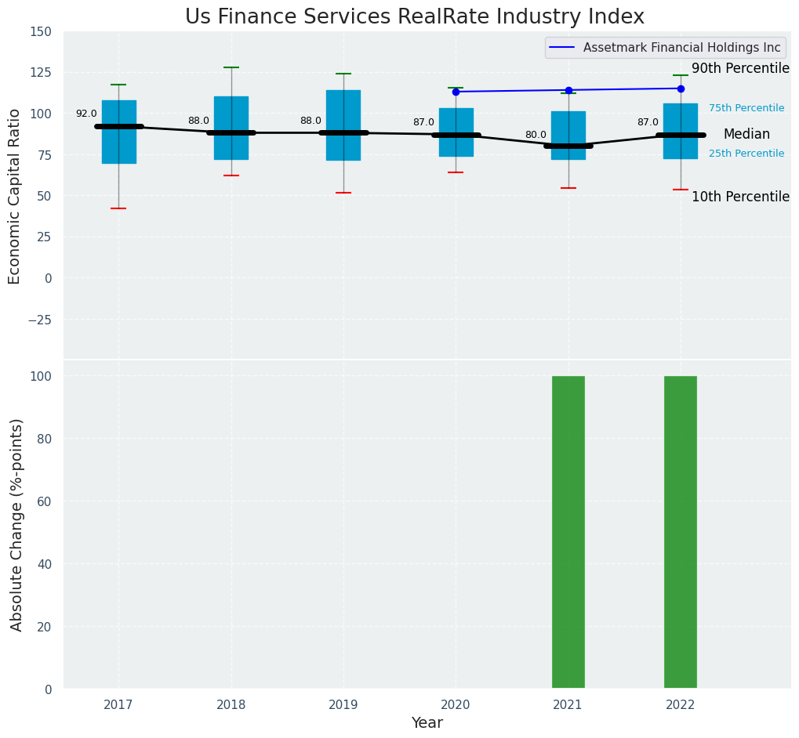Click the 90th Percentile annotation
Image resolution: width=799 pixels, height=738 pixels.
click(740, 69)
